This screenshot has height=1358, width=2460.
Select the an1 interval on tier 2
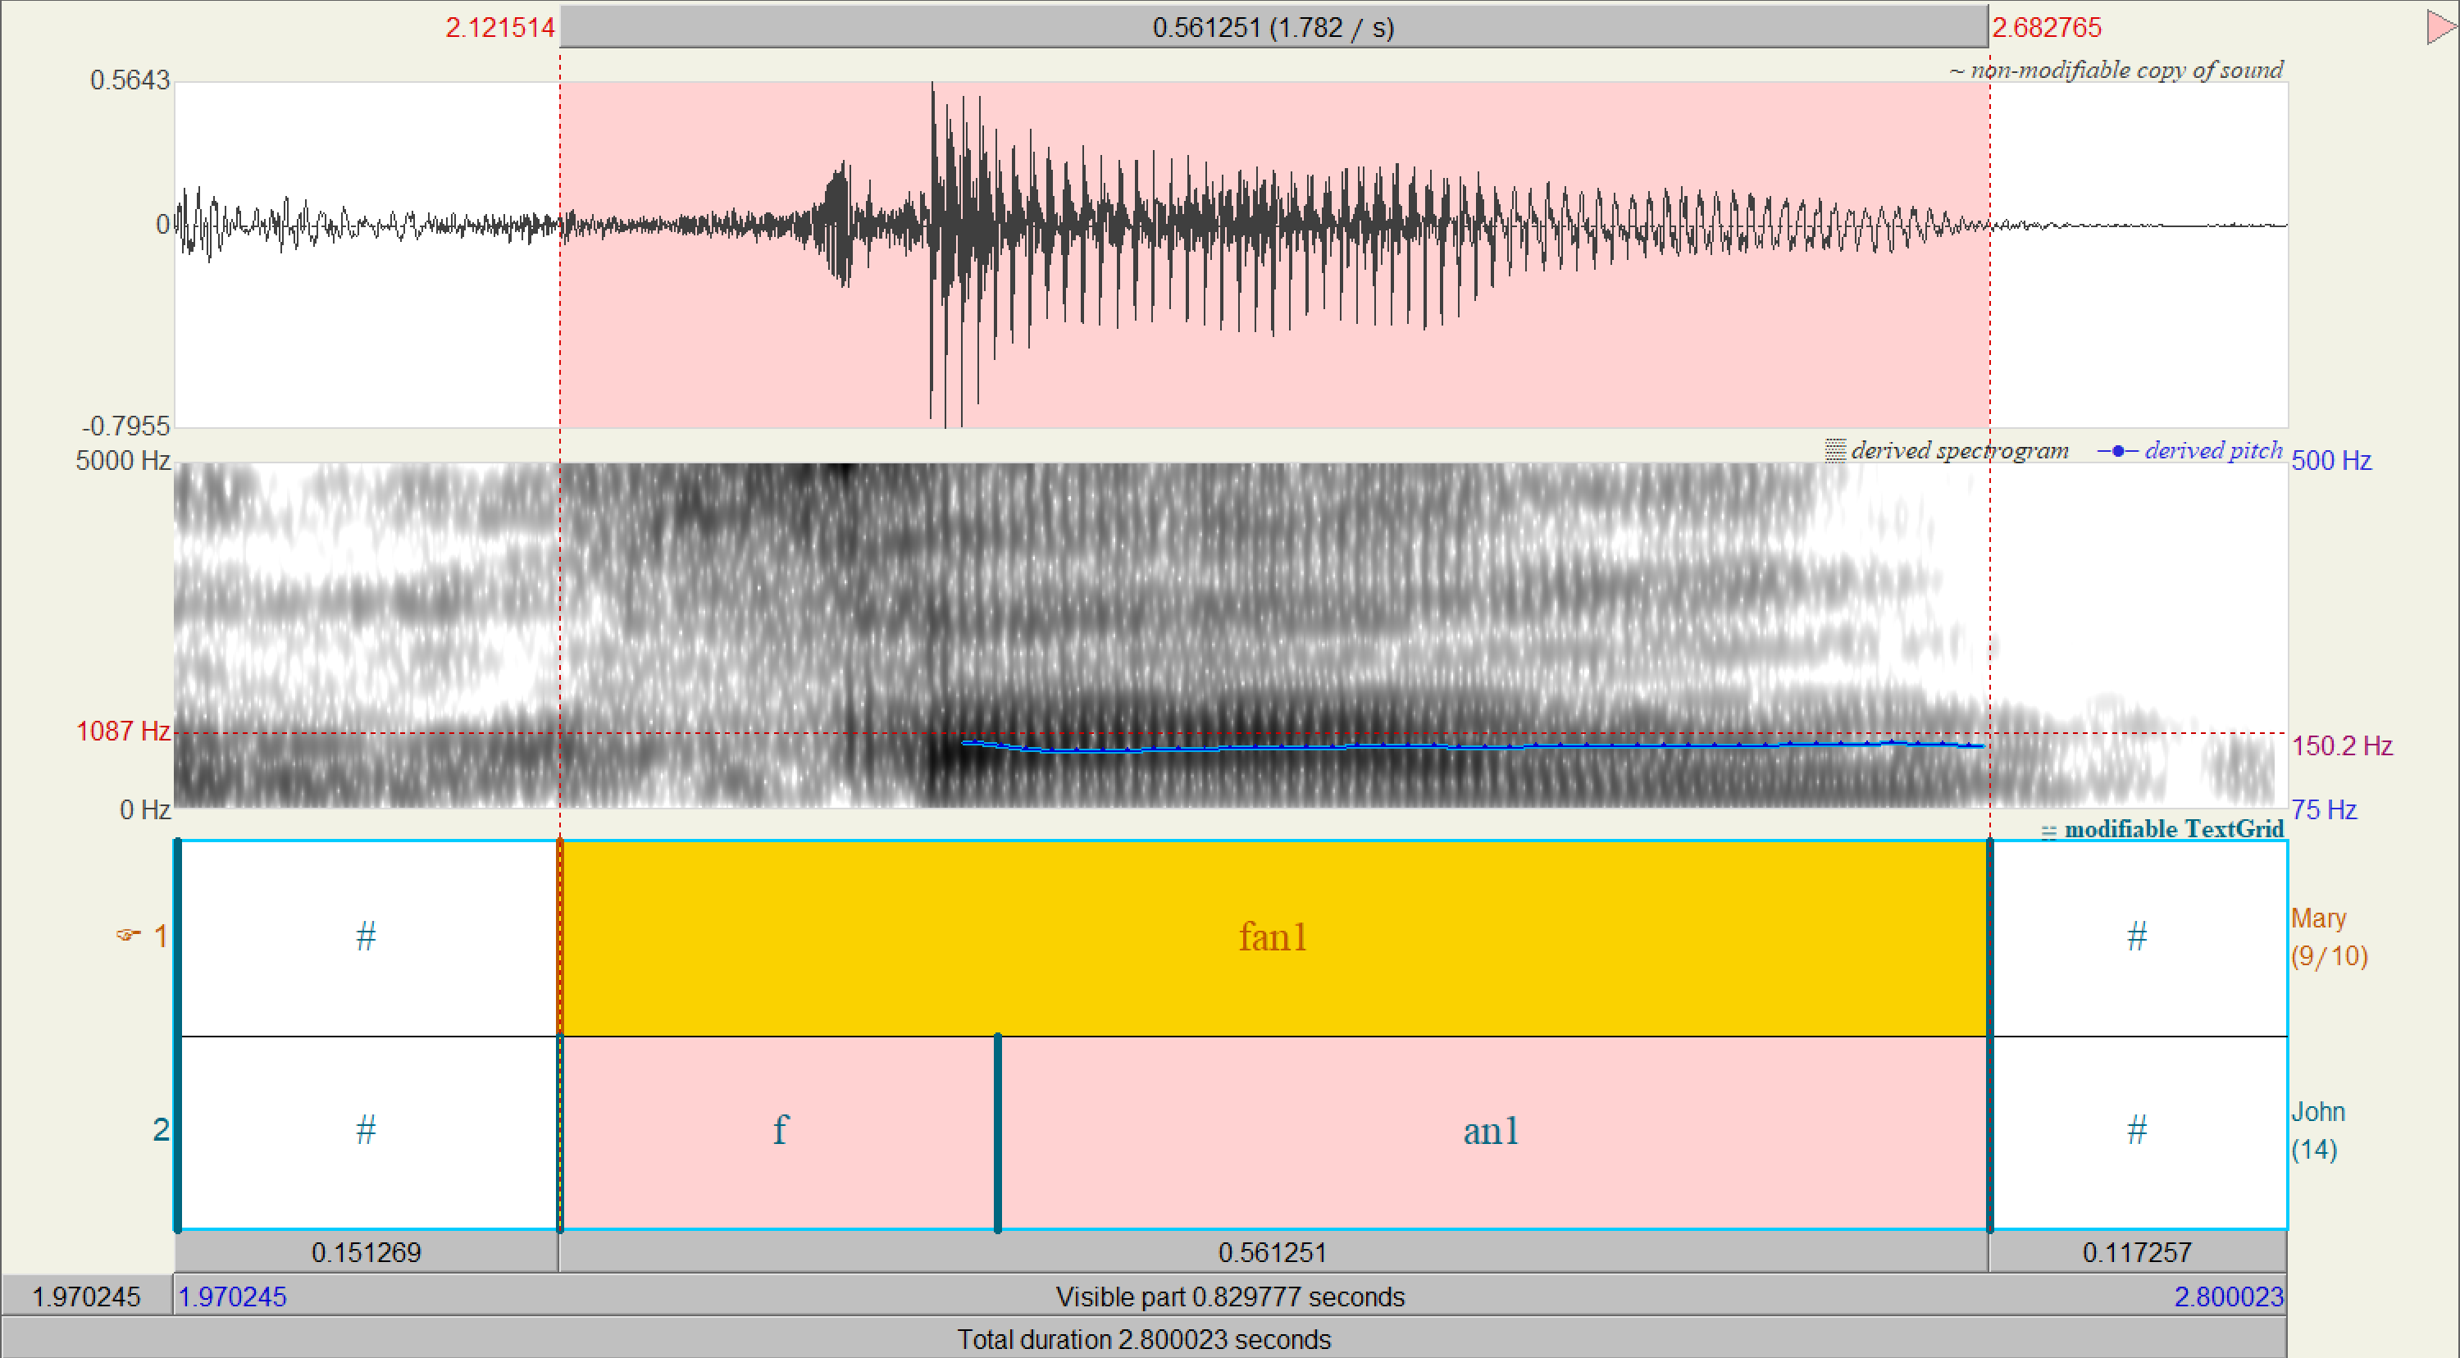1490,1132
